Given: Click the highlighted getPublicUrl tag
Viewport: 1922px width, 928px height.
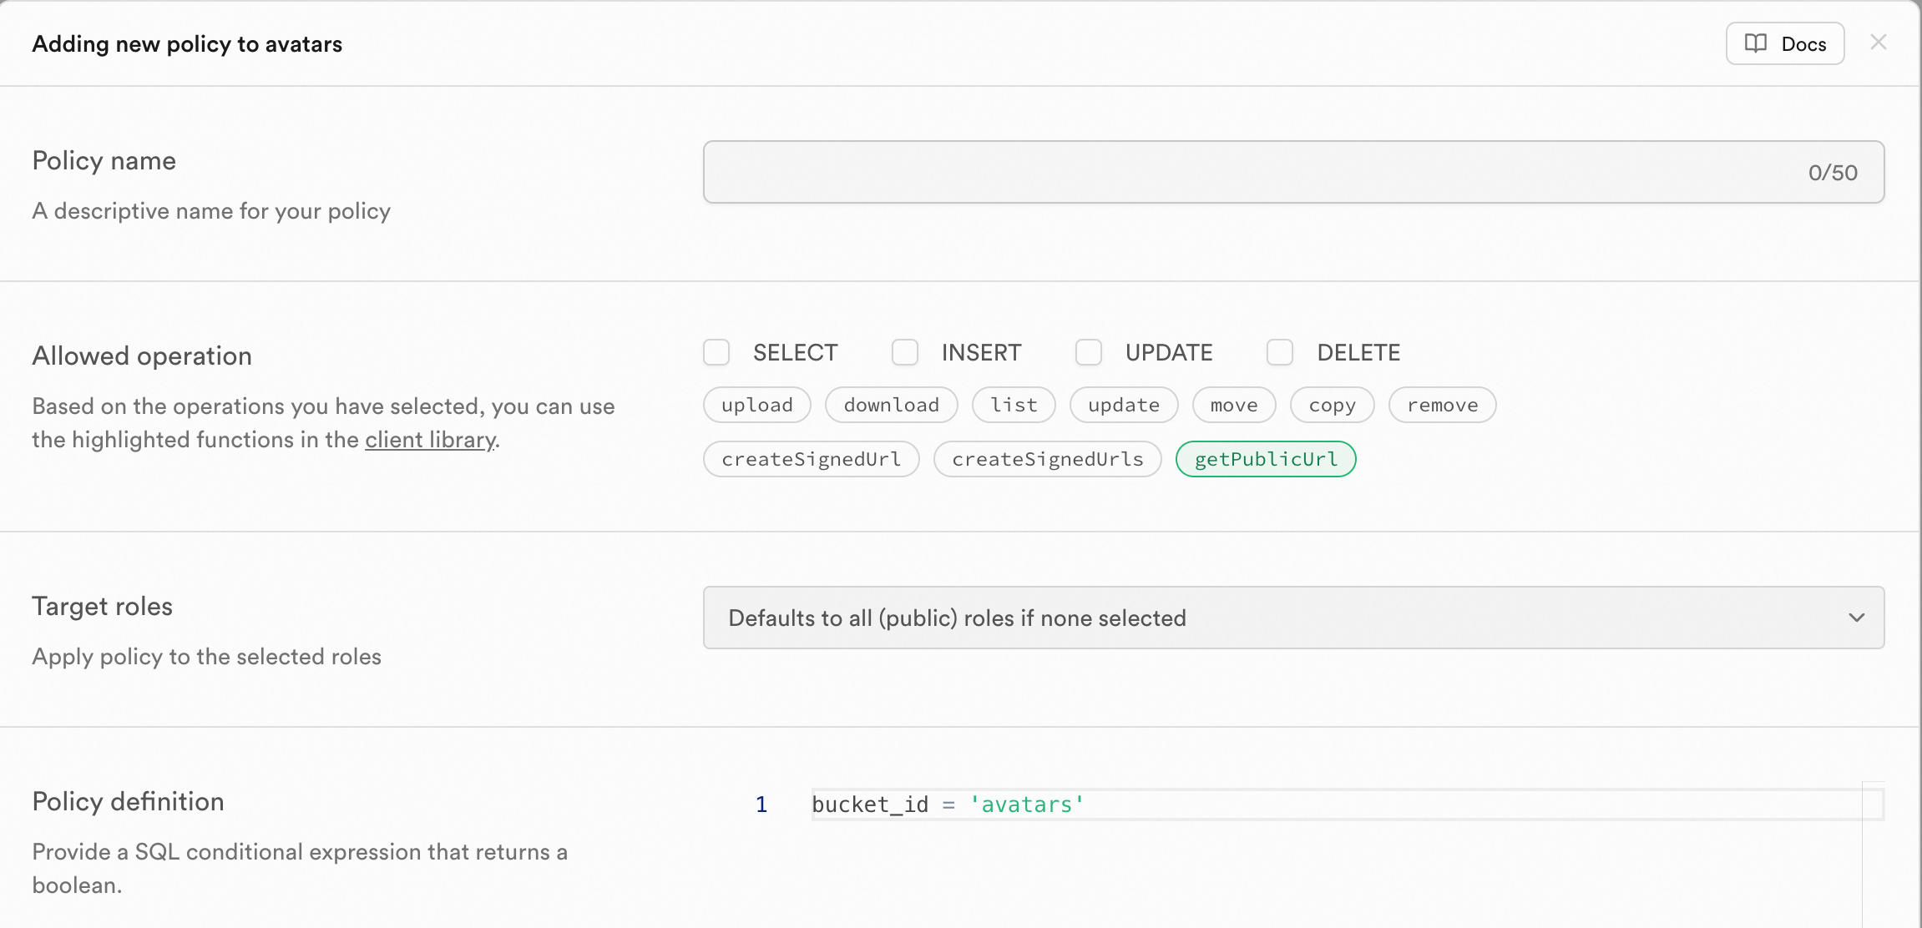Looking at the screenshot, I should 1265,460.
